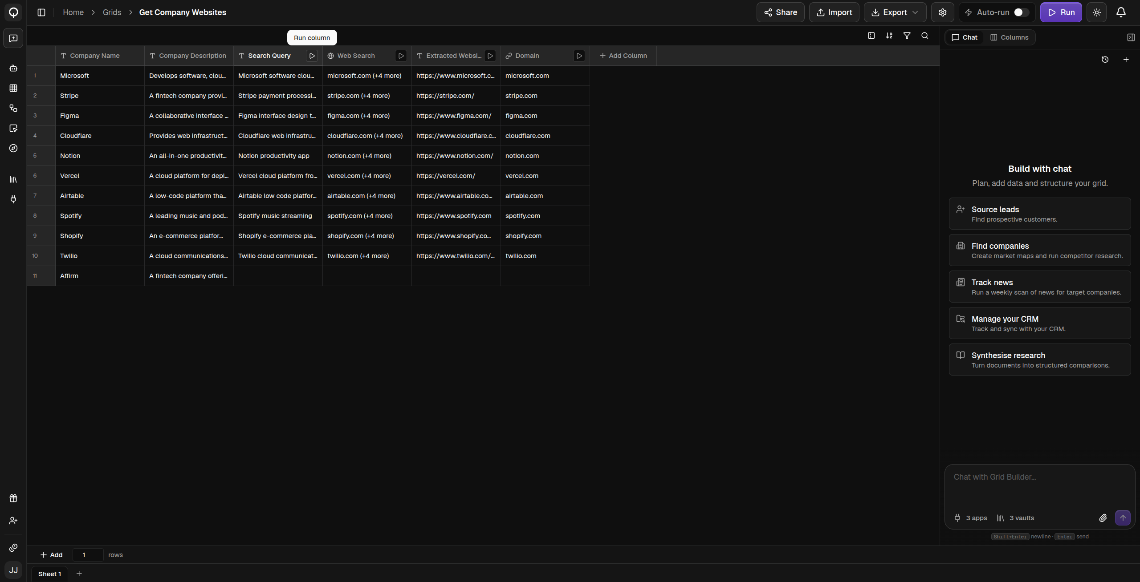Switch to the Chat tab
The image size is (1140, 582).
[965, 37]
